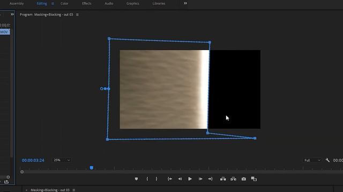Click the Extract button icon
The image size is (343, 192).
(233, 179)
